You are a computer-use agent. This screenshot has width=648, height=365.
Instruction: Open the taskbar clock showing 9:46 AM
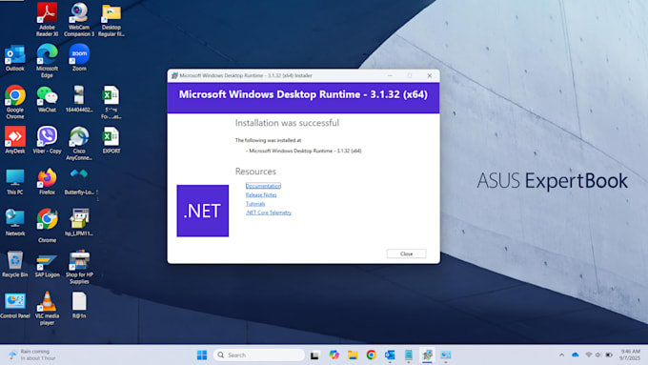[629, 355]
